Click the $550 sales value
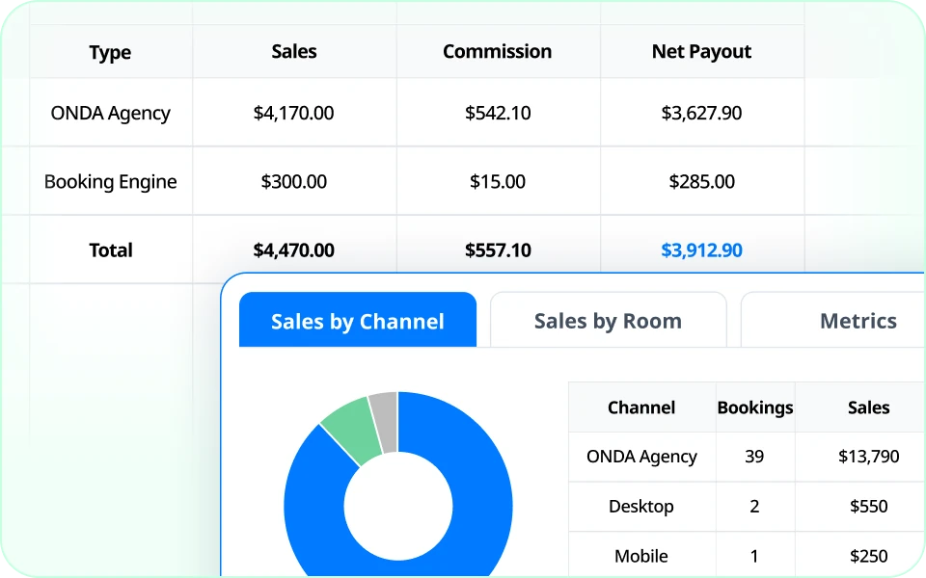 [869, 507]
